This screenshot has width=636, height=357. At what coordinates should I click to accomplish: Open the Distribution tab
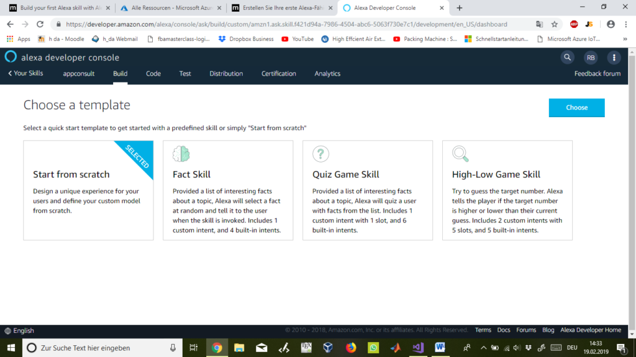click(x=226, y=74)
